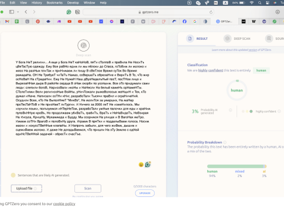
Task: Open info icon next to highly confident indicator
Action: [x=279, y=111]
